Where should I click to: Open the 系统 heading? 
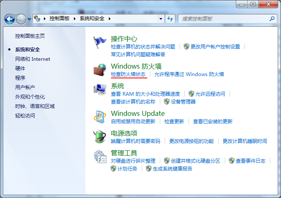(117, 86)
